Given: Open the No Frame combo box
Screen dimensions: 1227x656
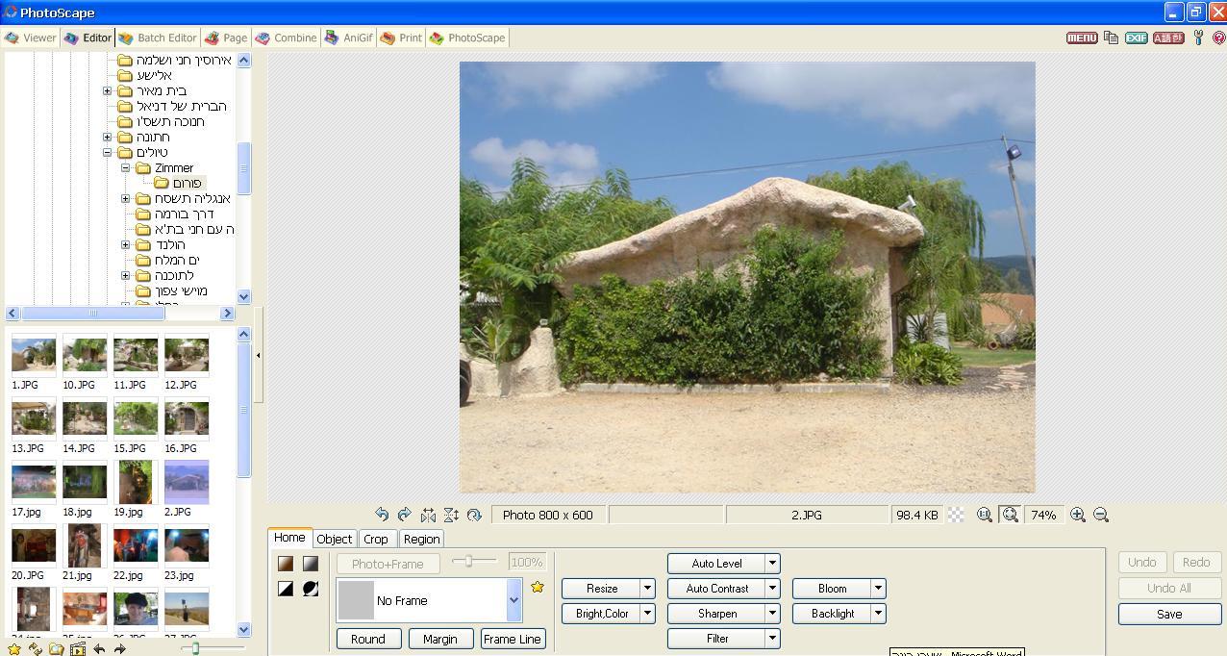Looking at the screenshot, I should (x=429, y=600).
